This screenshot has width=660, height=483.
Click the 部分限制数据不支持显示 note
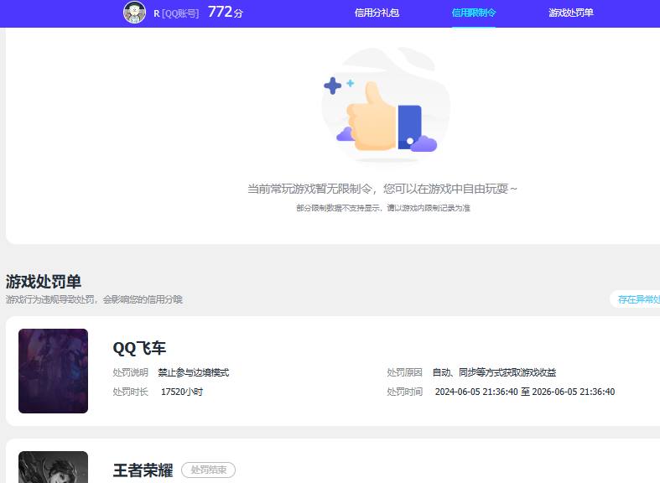pyautogui.click(x=383, y=208)
